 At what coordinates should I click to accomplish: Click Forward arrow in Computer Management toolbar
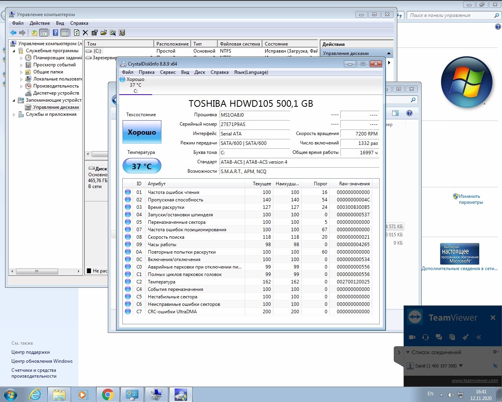tap(22, 33)
